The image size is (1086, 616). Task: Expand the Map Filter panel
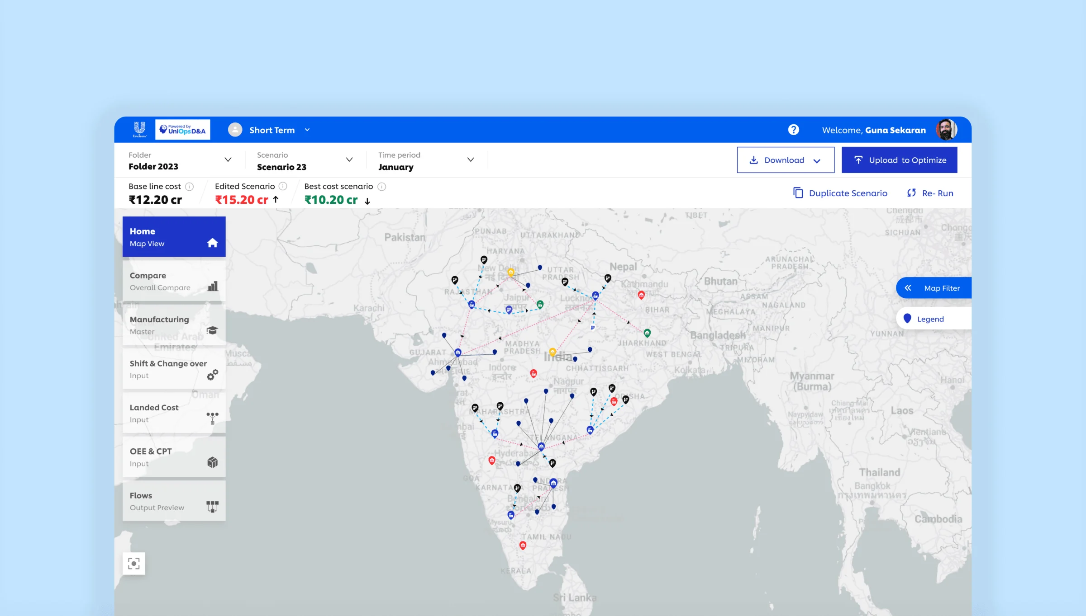(x=934, y=288)
